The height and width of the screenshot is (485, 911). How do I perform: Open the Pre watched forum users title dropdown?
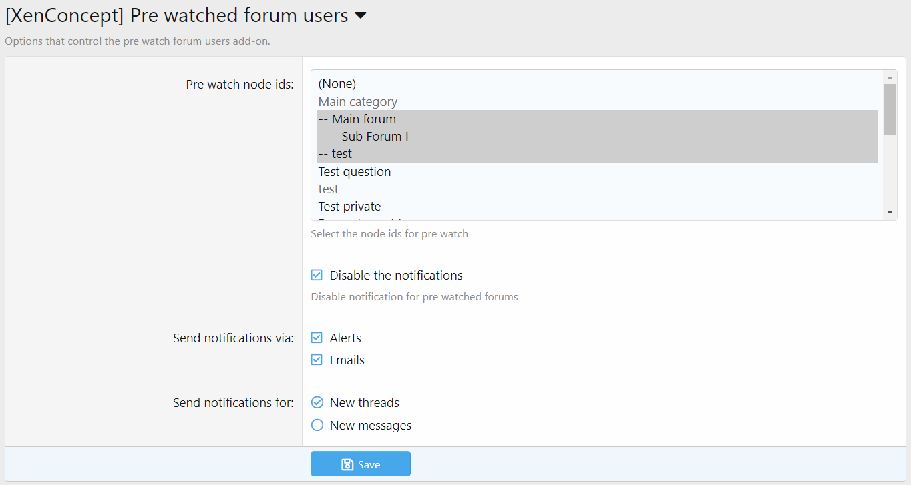click(361, 15)
